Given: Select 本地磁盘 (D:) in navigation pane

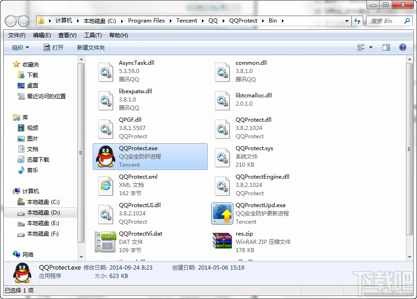Looking at the screenshot, I should coord(43,213).
